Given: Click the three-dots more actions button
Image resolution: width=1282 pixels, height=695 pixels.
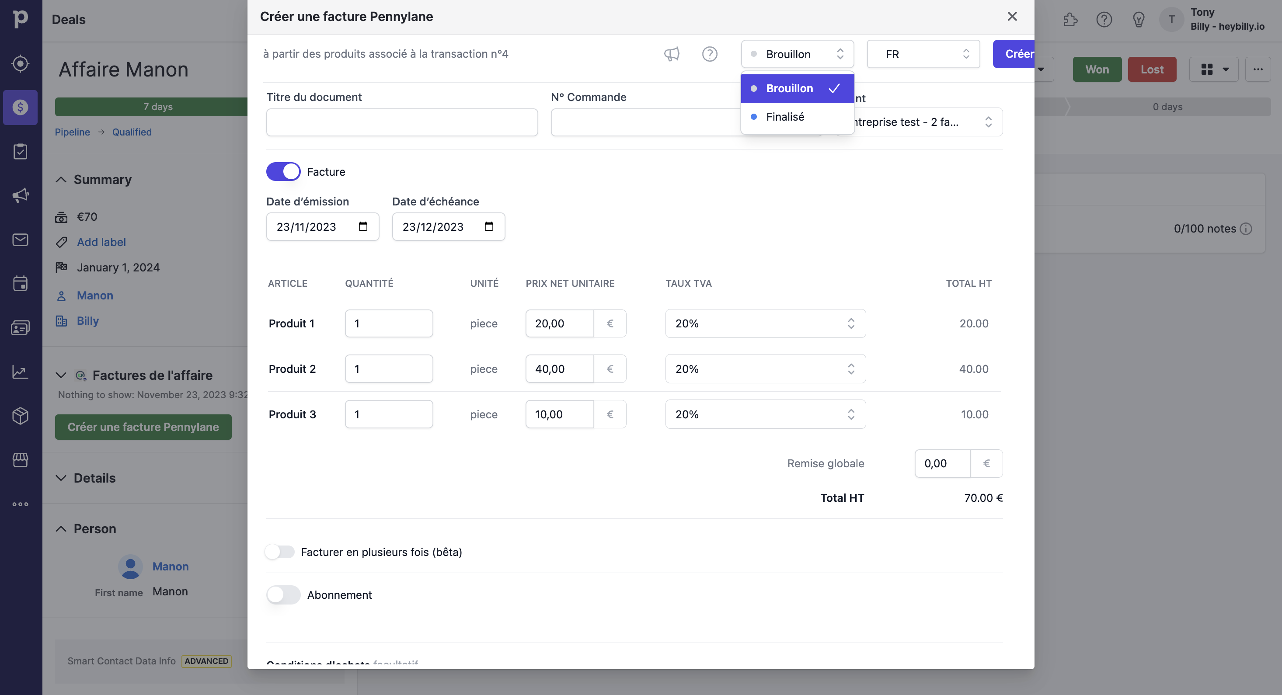Looking at the screenshot, I should [1258, 69].
